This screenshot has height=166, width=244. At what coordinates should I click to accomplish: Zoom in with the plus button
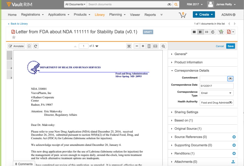point(143,46)
